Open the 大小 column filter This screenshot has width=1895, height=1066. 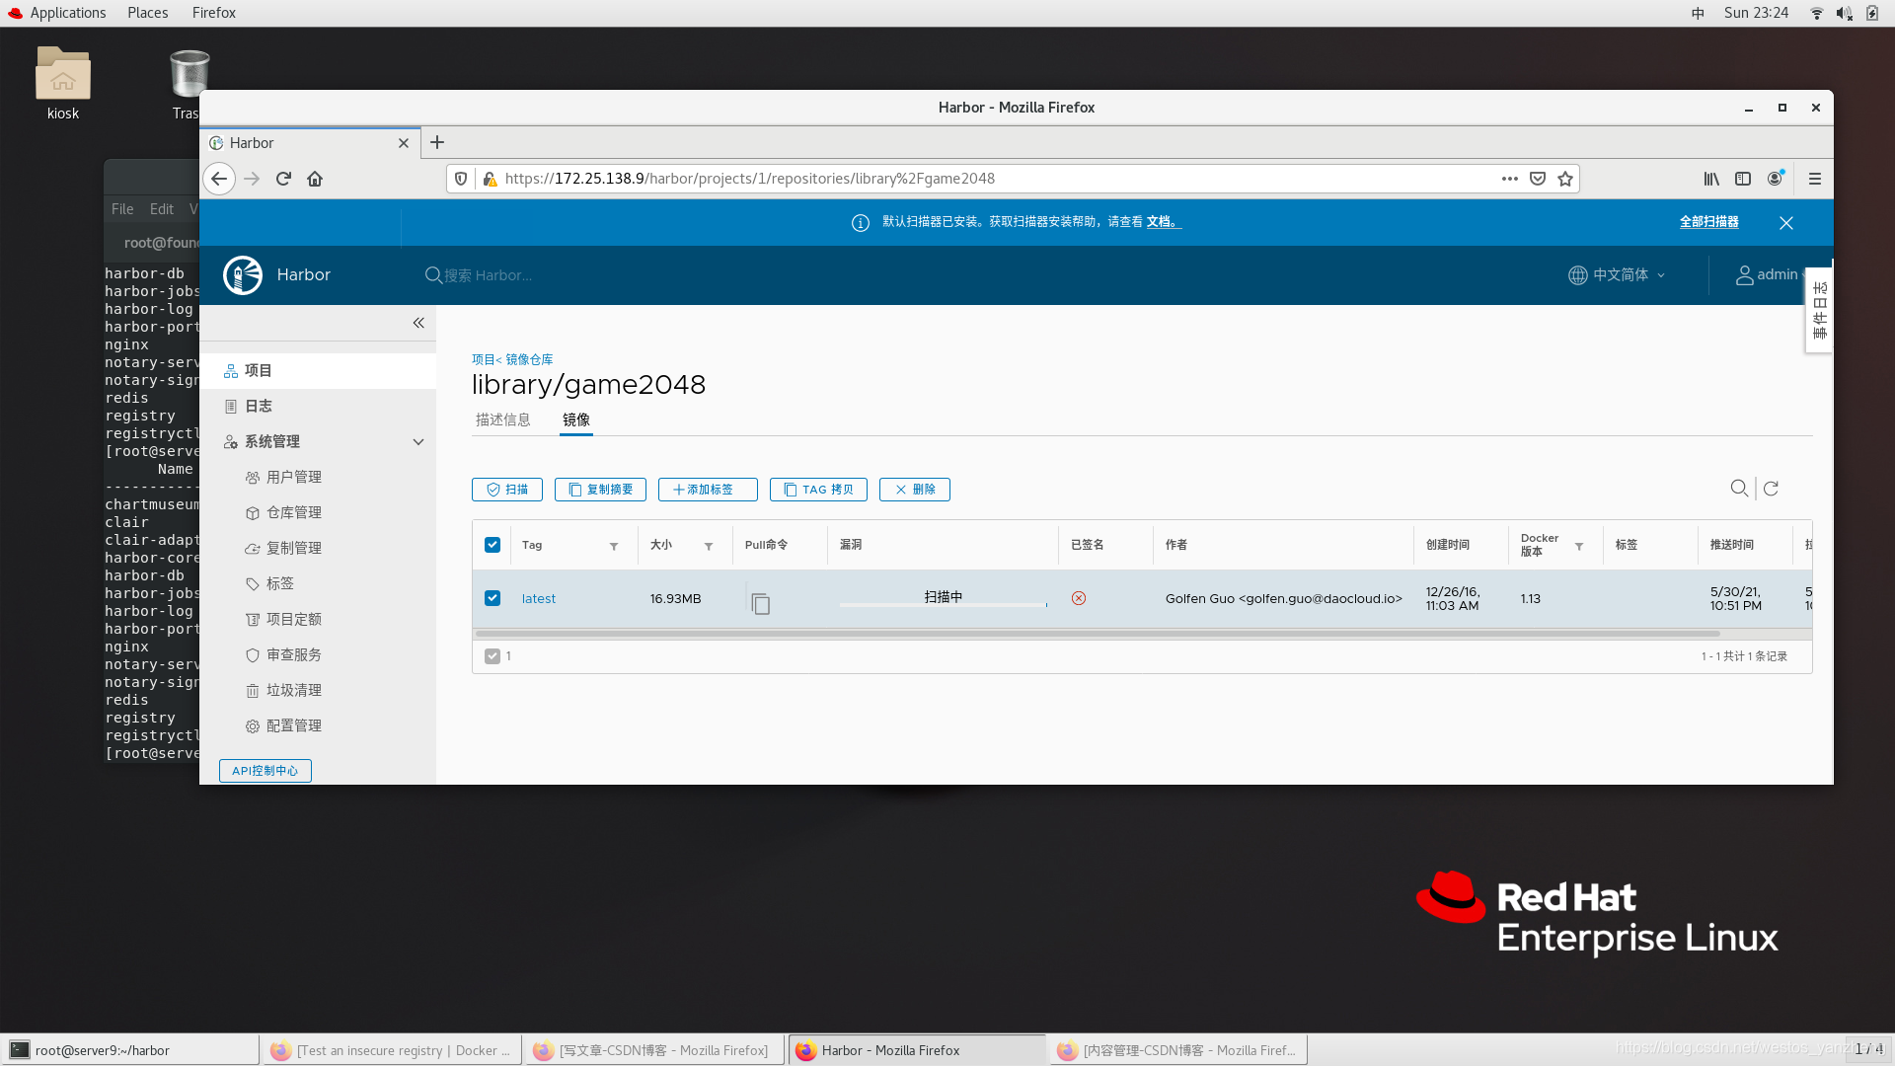point(709,546)
